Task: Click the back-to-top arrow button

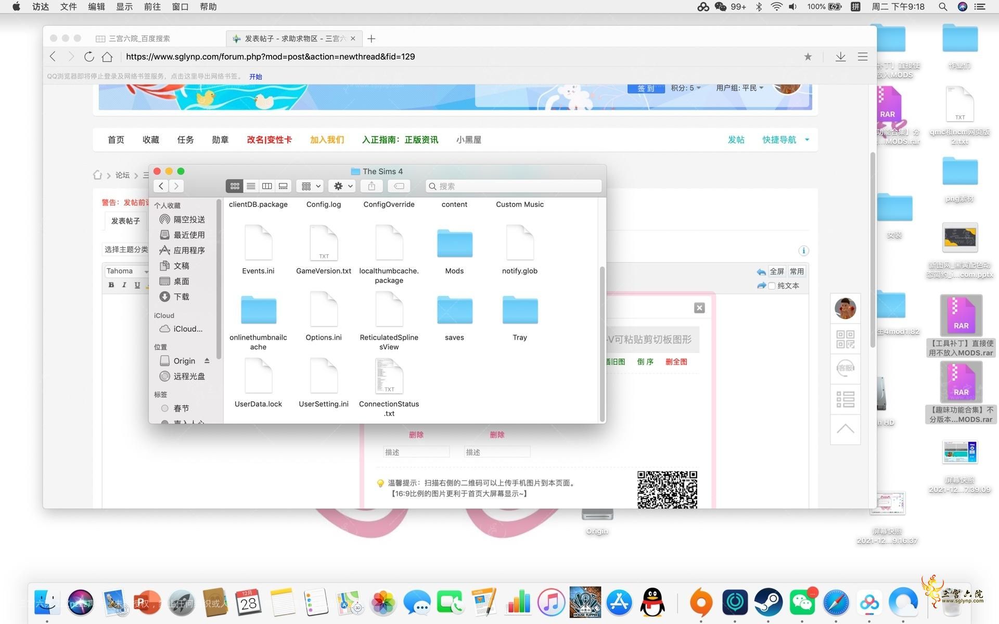Action: pos(845,430)
